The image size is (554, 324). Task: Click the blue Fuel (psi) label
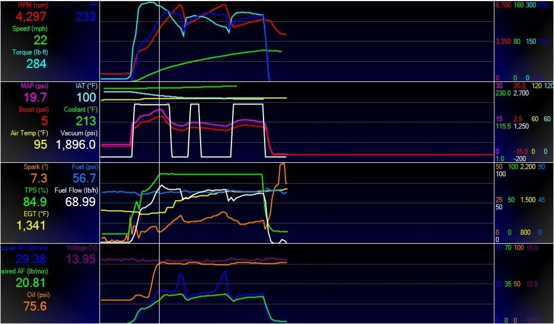[85, 167]
